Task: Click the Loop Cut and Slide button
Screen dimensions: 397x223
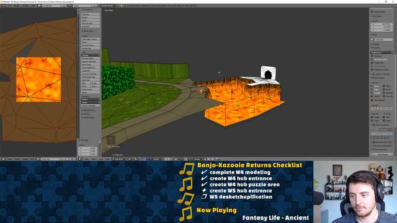Action: 91,74
